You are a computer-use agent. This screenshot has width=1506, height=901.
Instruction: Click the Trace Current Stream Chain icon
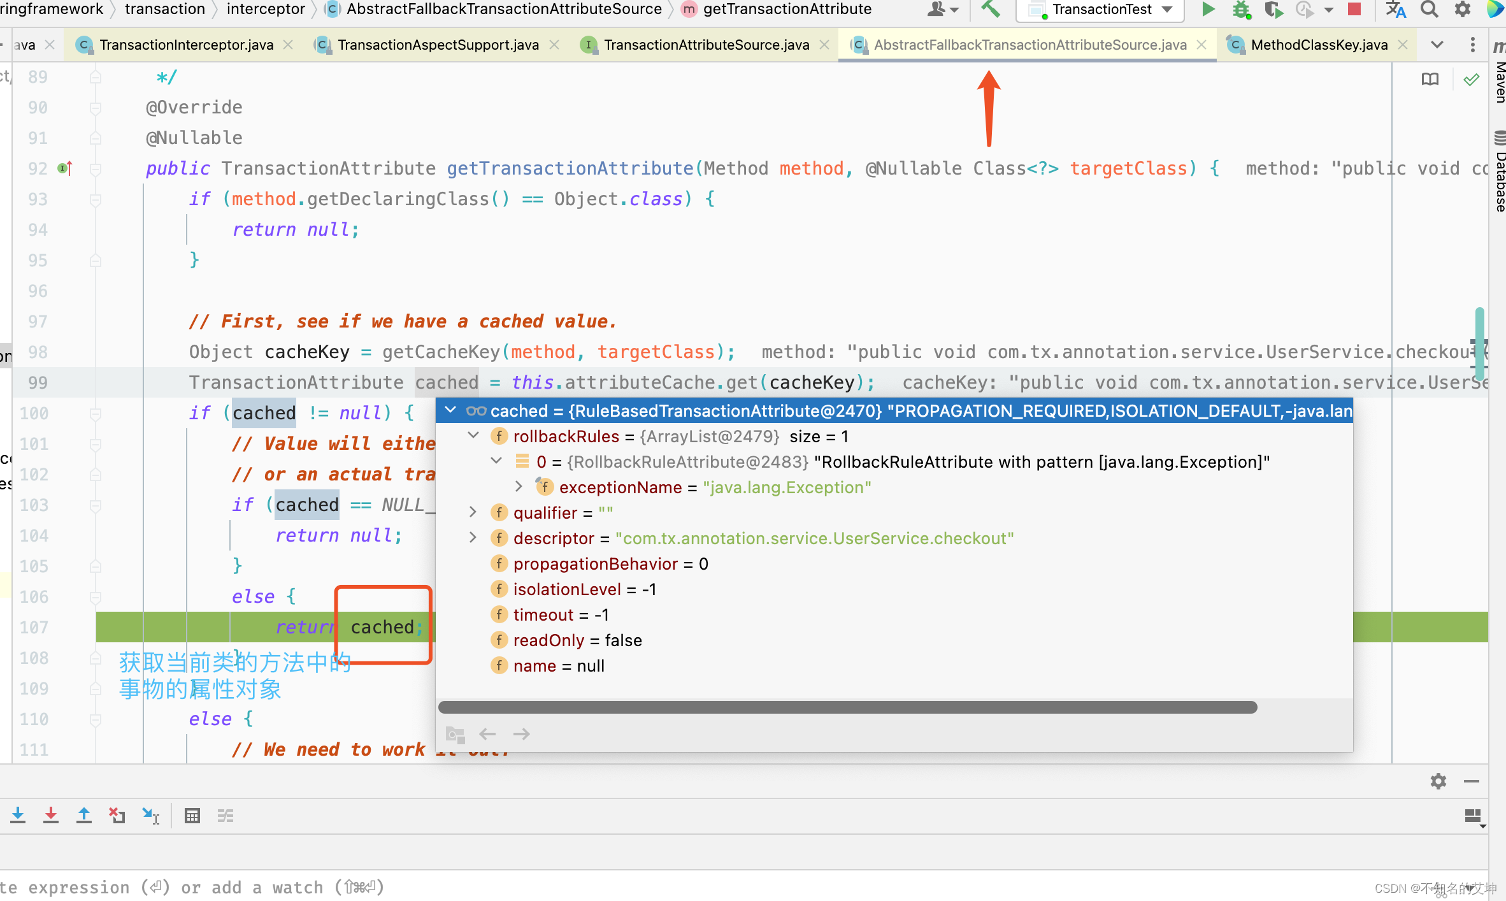[x=226, y=816]
